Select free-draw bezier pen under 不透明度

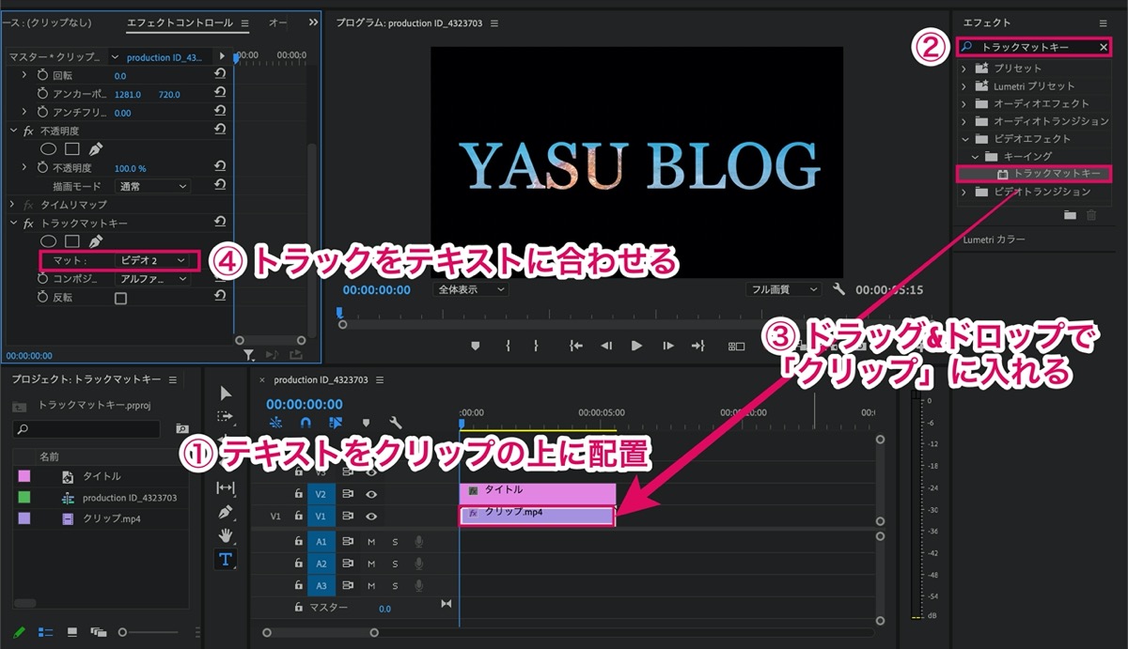point(95,148)
